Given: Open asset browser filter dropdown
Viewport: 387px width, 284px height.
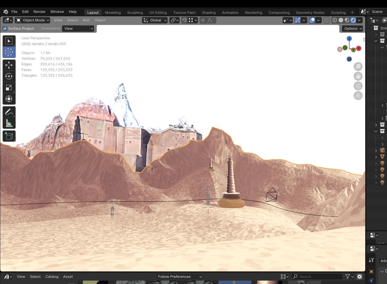Looking at the screenshot, I should 350,277.
